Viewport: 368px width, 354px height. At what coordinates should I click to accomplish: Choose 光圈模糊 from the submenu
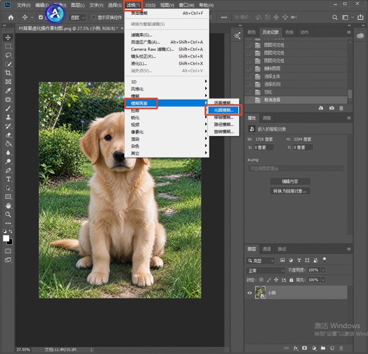coord(224,110)
